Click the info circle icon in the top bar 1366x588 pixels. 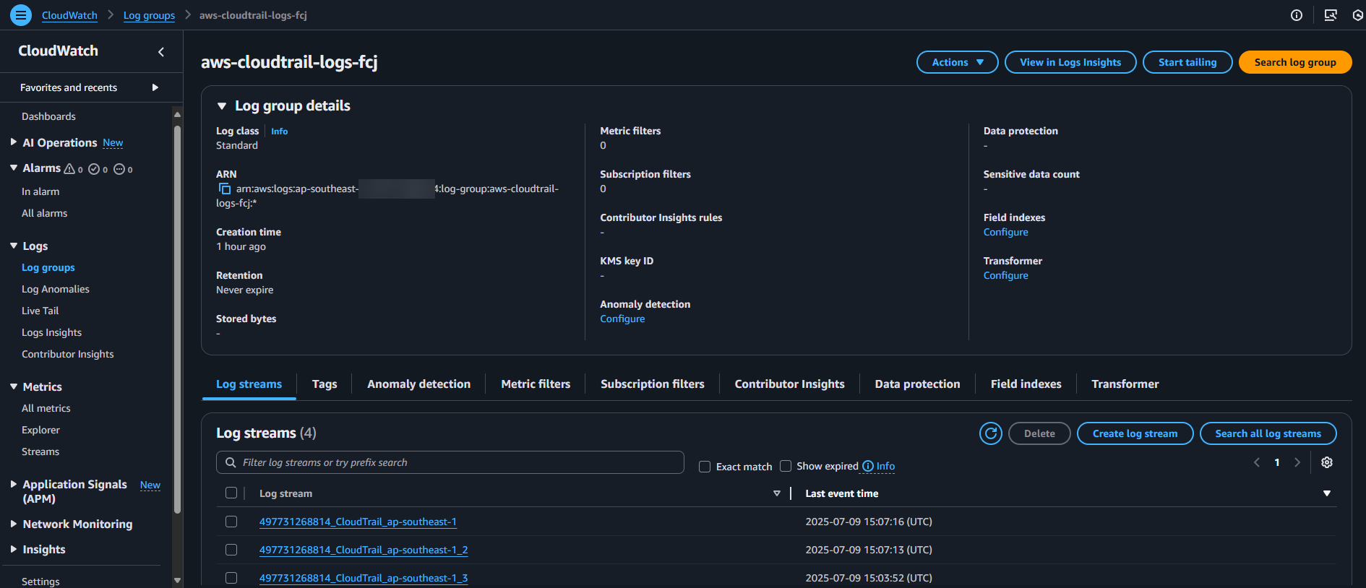(x=1297, y=15)
